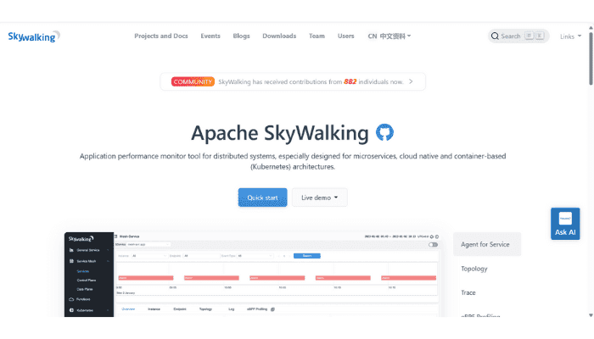Image resolution: width=594 pixels, height=339 pixels.
Task: Open the GitHub icon beside Apache SkyWalking
Action: click(384, 132)
